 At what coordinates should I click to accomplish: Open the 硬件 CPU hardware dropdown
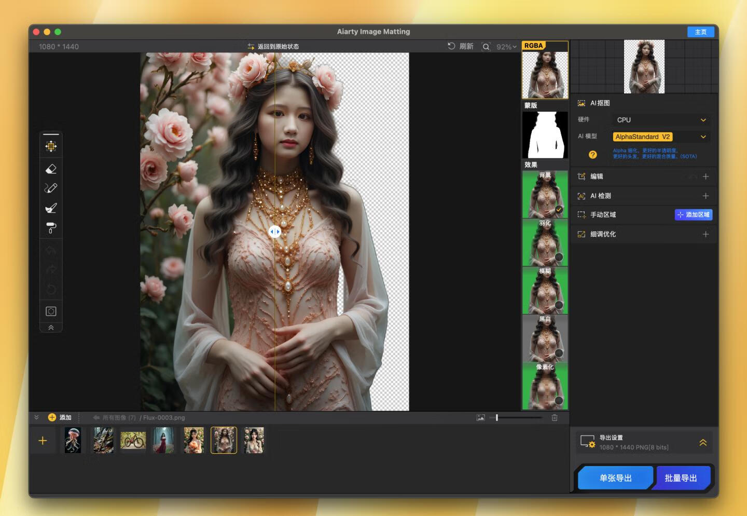point(660,120)
